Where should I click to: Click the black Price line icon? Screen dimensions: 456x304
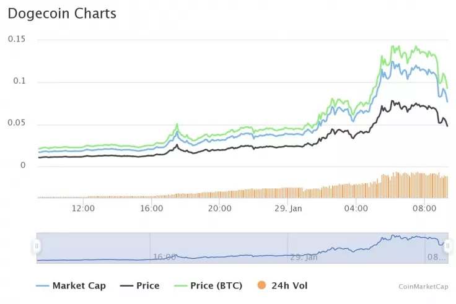point(126,286)
